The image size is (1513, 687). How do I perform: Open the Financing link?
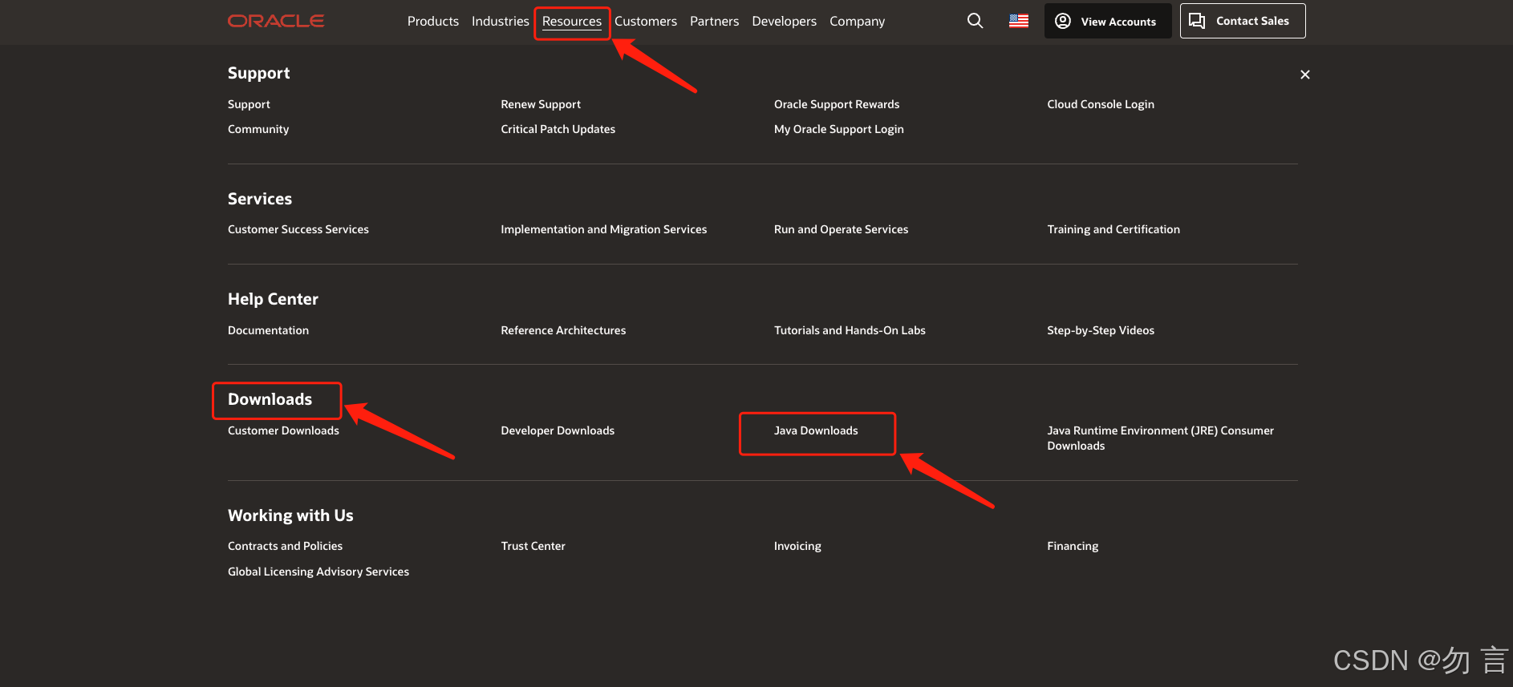point(1073,546)
